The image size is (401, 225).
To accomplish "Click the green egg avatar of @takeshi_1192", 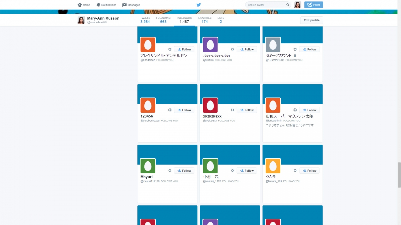I will pos(211,166).
